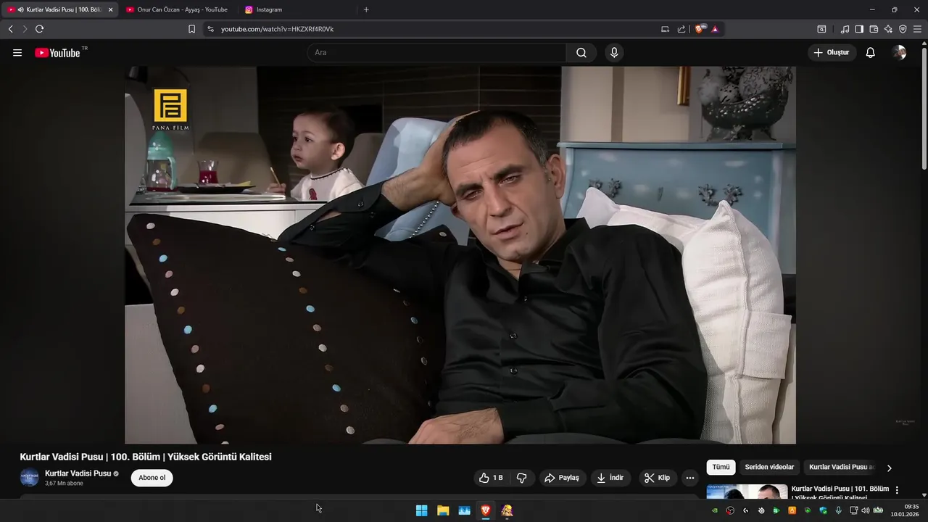
Task: Open Brave VPN shield icon
Action: pyautogui.click(x=903, y=29)
